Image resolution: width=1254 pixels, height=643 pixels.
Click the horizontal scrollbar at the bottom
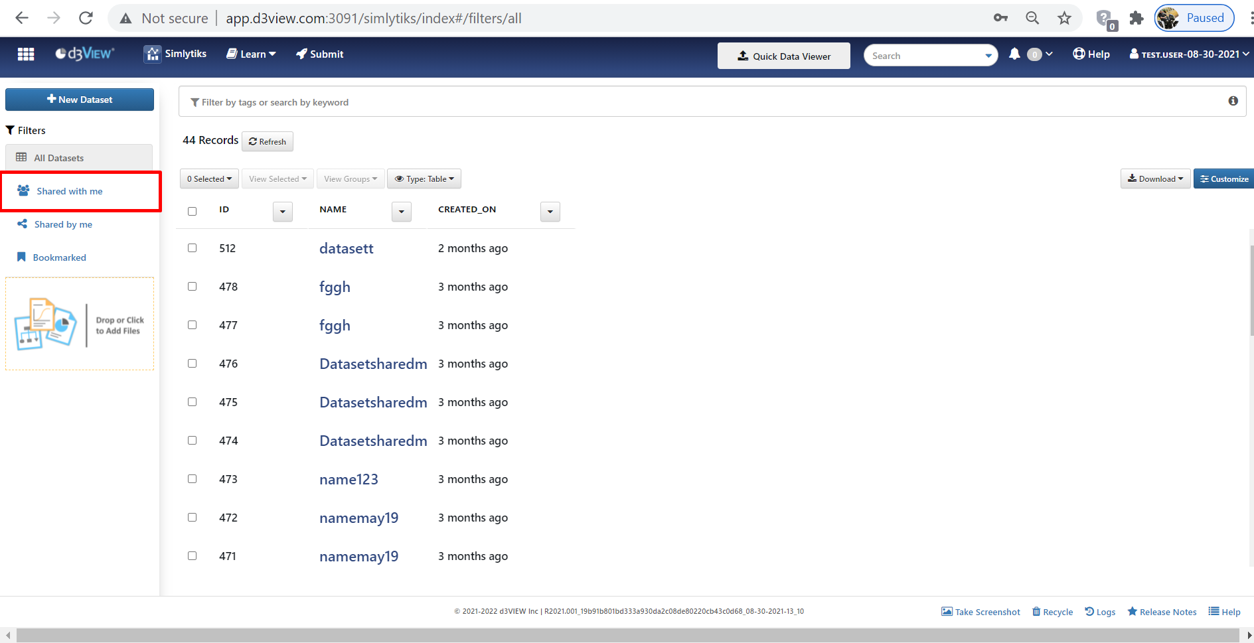[627, 635]
